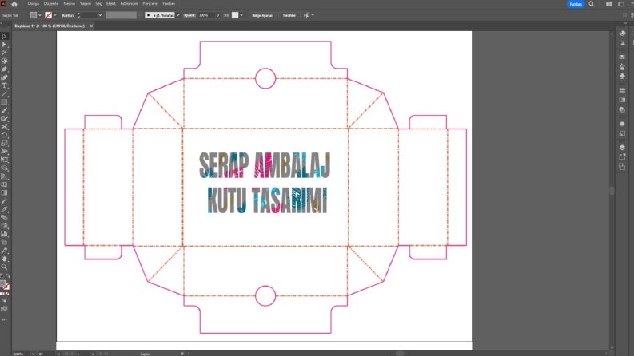Viewport: 634px width, 356px height.
Task: Open the artboard navigation dropdown
Action: pos(93,354)
